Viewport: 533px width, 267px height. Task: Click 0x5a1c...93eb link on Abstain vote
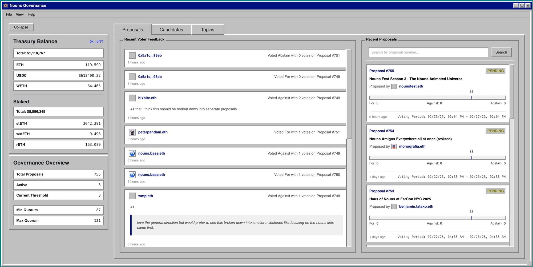pyautogui.click(x=150, y=55)
